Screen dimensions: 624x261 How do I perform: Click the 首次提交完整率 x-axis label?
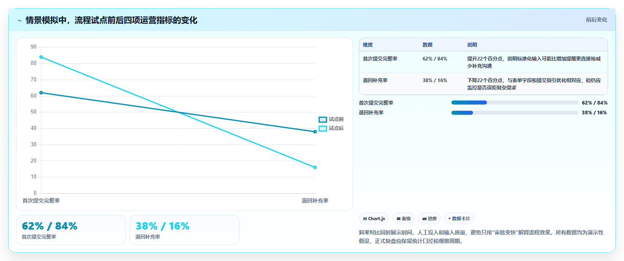pyautogui.click(x=41, y=201)
